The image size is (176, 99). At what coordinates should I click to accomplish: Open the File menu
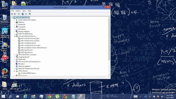(13, 11)
